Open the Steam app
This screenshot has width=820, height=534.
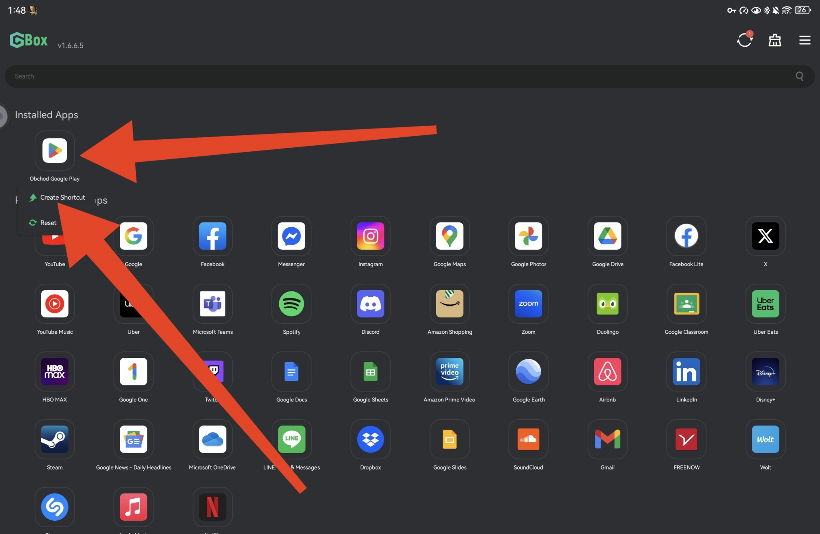(54, 439)
